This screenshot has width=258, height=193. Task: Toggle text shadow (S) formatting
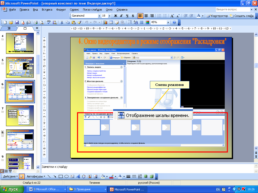(133, 16)
